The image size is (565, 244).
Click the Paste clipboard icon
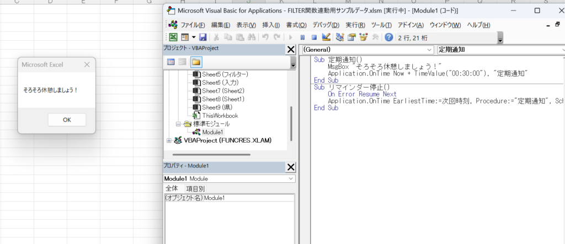click(x=239, y=37)
